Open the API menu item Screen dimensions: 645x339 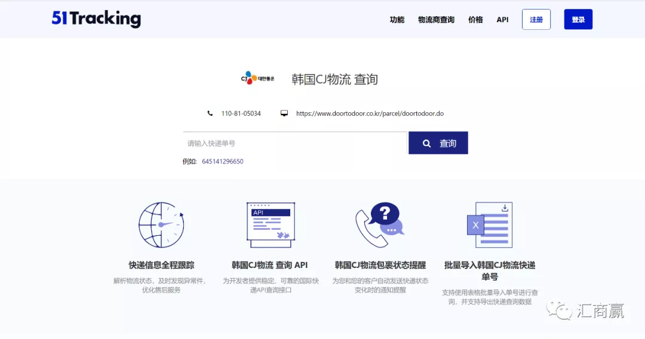coord(502,20)
